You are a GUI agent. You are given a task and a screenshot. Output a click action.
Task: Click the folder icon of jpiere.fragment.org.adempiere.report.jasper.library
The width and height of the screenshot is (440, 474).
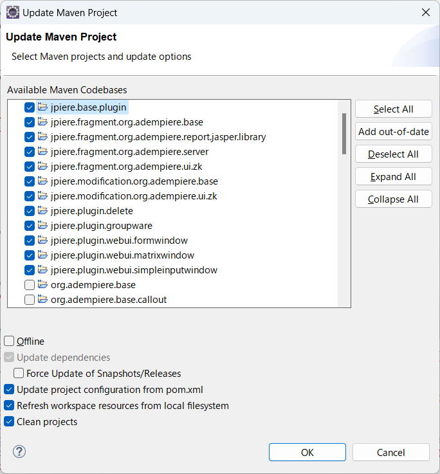[x=42, y=136]
